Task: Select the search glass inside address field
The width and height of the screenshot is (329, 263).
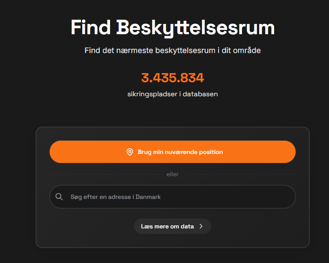Action: [59, 197]
